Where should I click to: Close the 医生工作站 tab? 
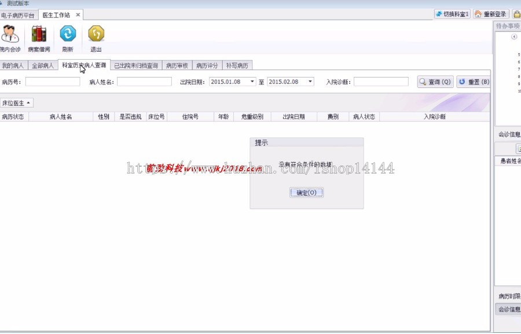(x=78, y=14)
